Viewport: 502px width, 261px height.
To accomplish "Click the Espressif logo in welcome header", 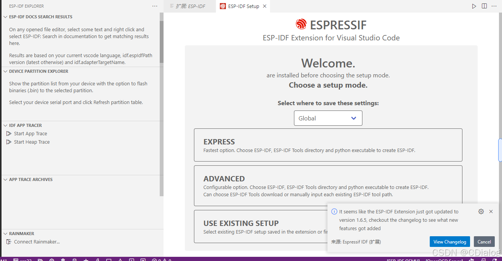I will [301, 24].
